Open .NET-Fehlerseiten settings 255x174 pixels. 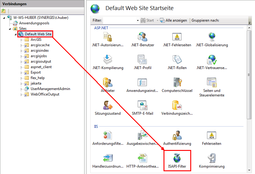tap(177, 39)
